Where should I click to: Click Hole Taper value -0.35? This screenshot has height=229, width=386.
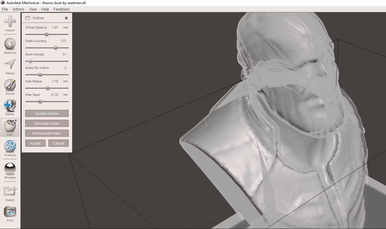54,95
